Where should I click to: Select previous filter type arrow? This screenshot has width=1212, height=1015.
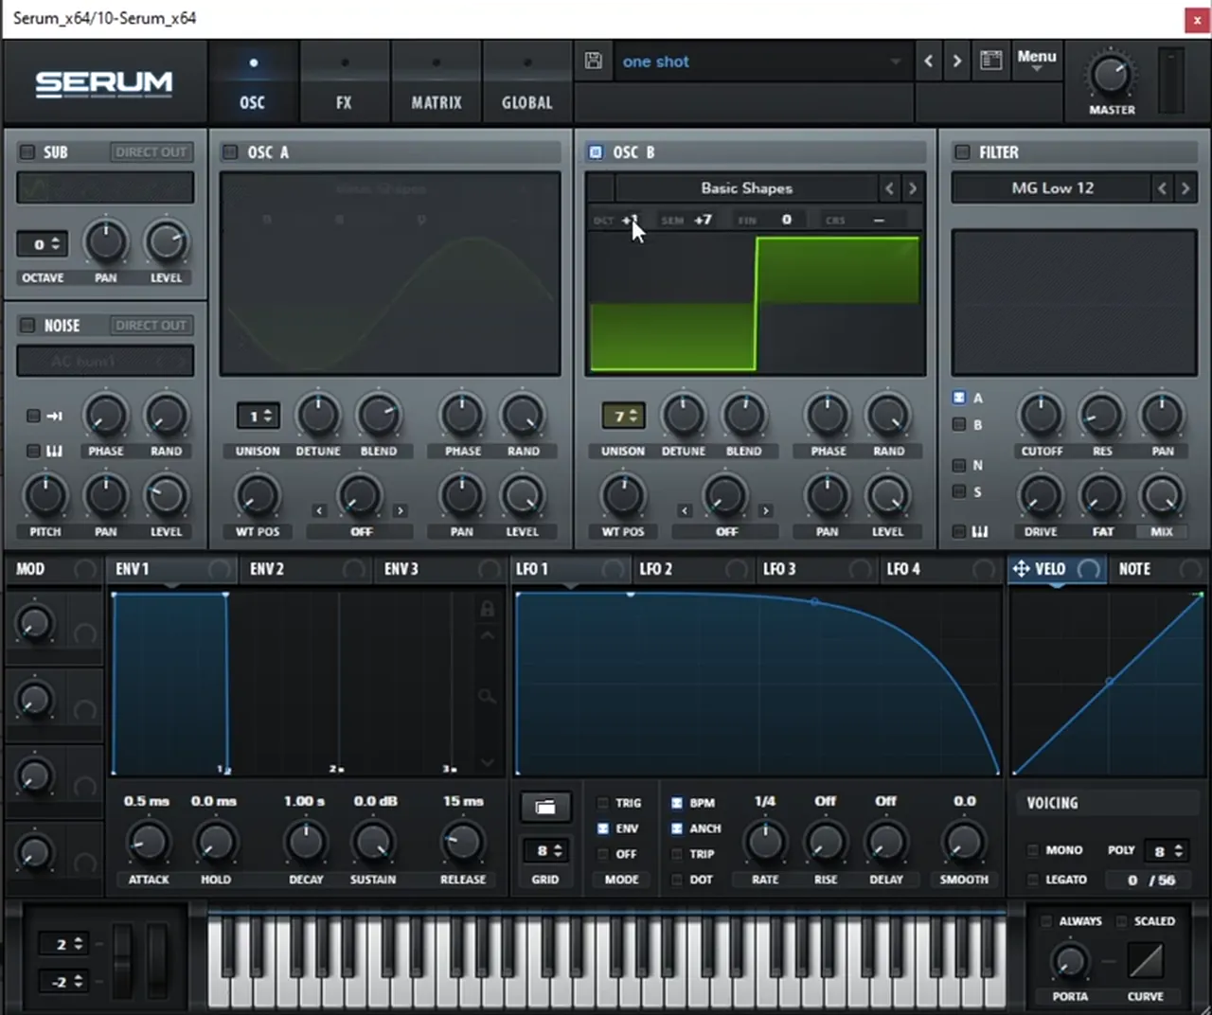pos(1162,188)
